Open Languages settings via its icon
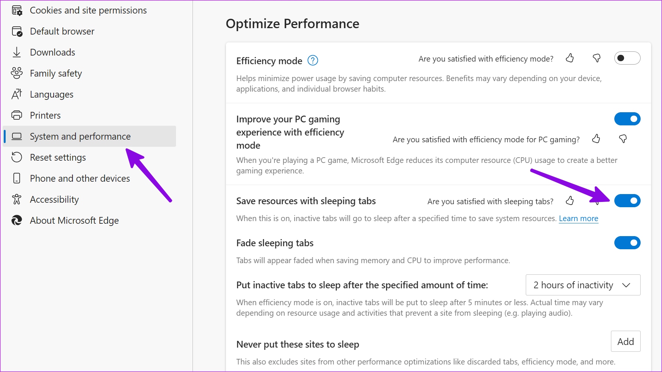Screen dimensions: 662x372 [17, 94]
